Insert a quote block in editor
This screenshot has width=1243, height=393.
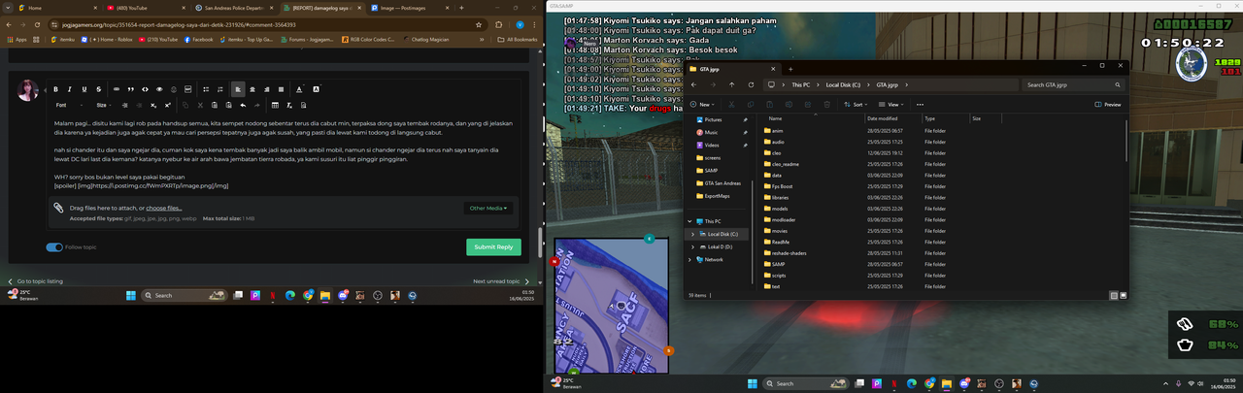(131, 89)
